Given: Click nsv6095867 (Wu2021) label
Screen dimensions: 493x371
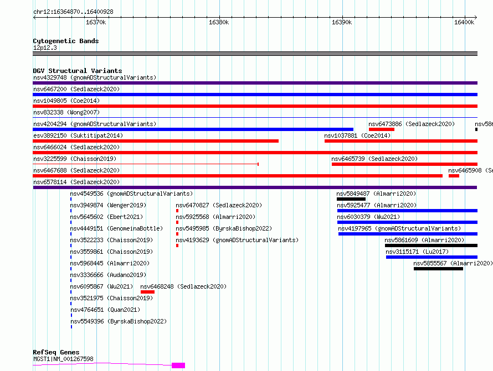Looking at the screenshot, I should pyautogui.click(x=101, y=286).
